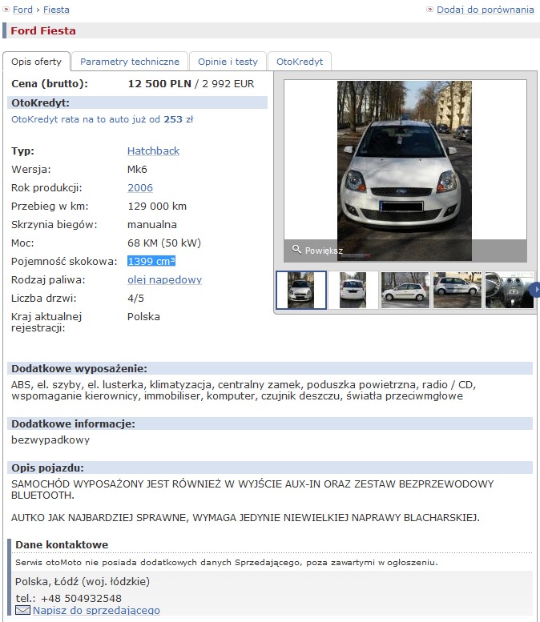The image size is (540, 622).
Task: Click the olej napędowy fuel link
Action: pyautogui.click(x=164, y=280)
